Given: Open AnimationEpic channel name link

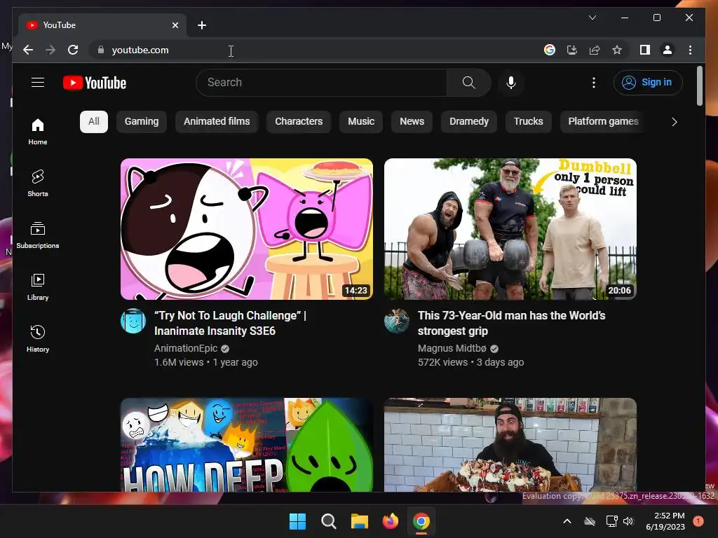Looking at the screenshot, I should click(x=186, y=348).
